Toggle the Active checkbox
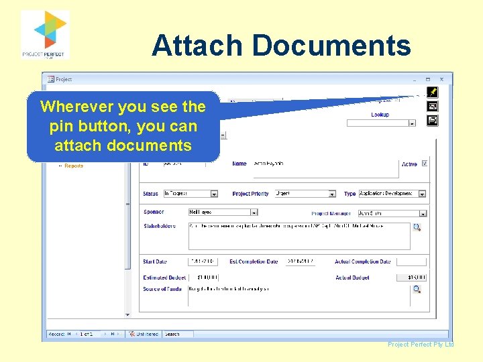This screenshot has width=483, height=362. (425, 164)
